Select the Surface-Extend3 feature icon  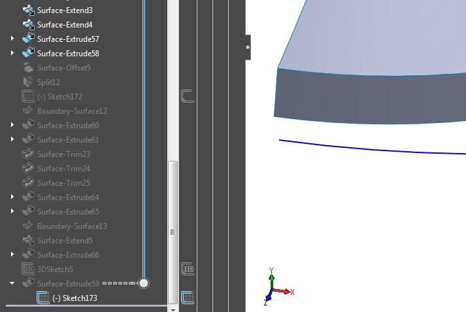click(29, 10)
